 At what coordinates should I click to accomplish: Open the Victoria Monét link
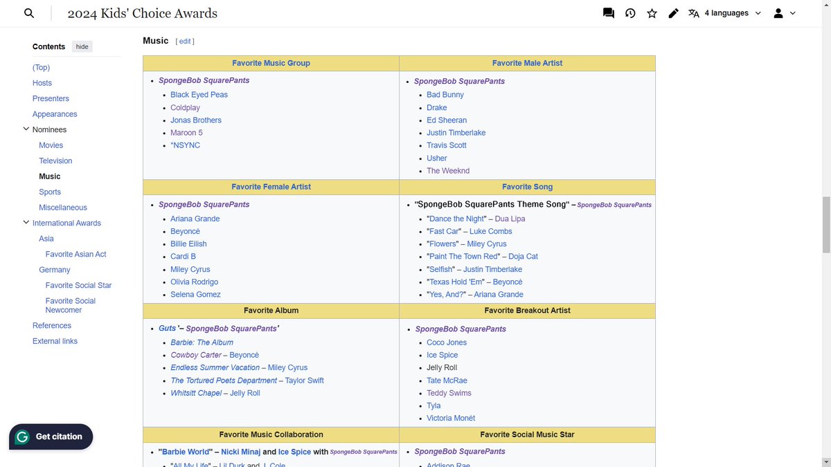pyautogui.click(x=451, y=418)
